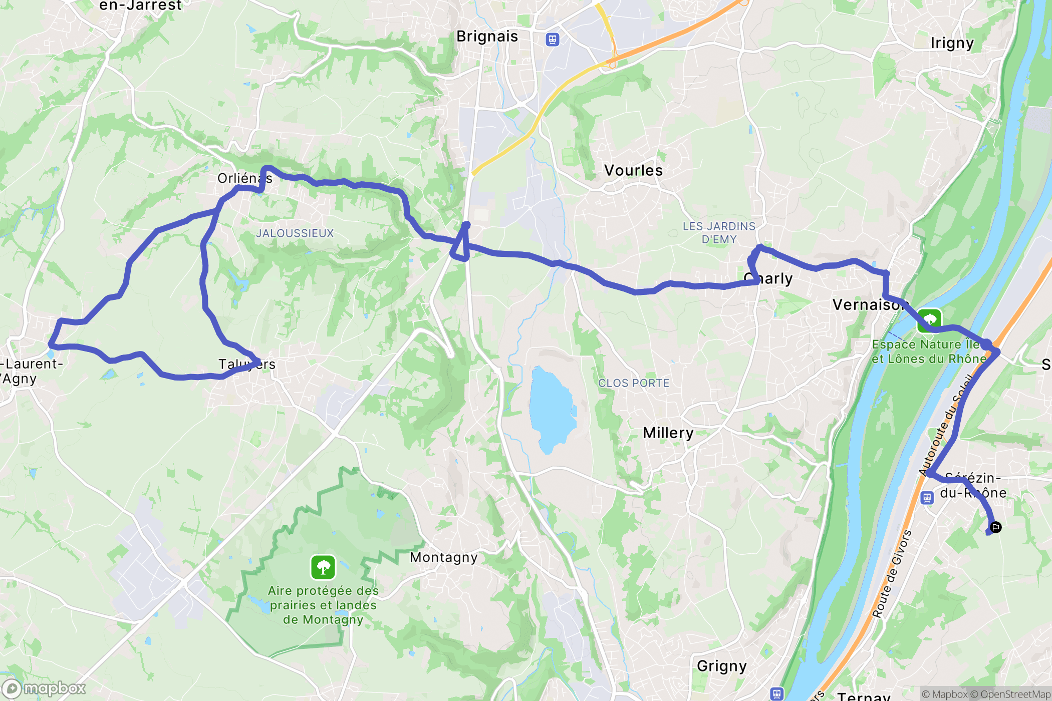Click the LES JARDINS D'EMY label
Screen dimensions: 1052x701
coord(719,233)
